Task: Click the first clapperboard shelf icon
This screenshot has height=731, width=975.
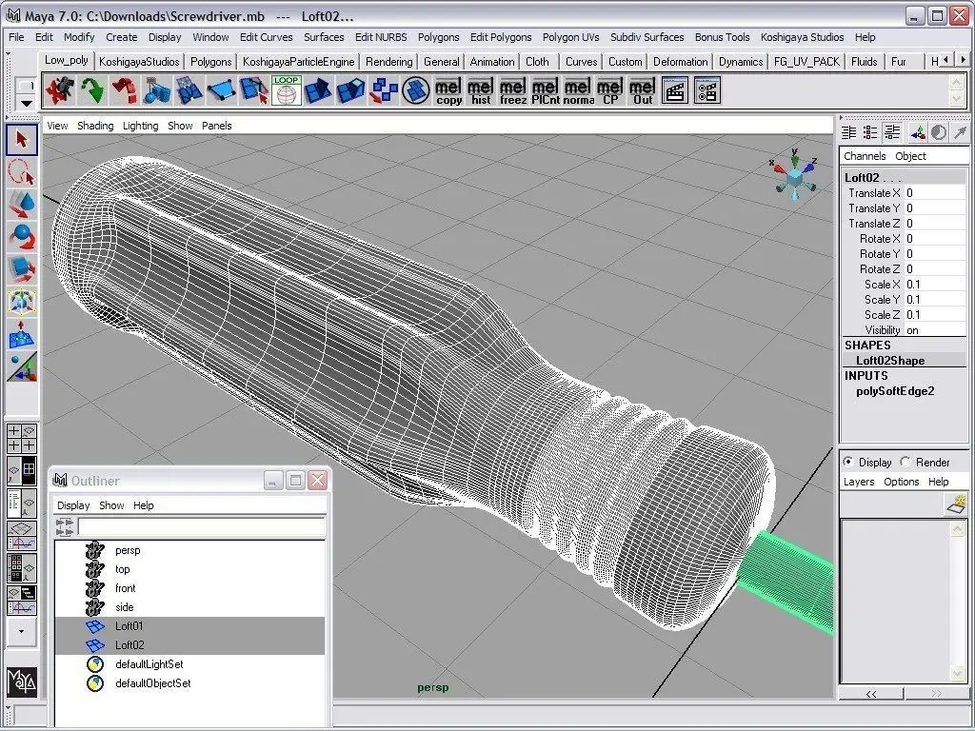Action: 675,90
